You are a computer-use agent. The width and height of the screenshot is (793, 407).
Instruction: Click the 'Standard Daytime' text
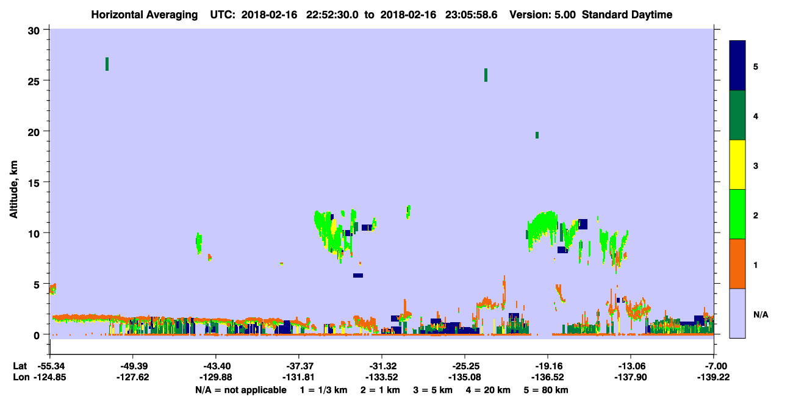click(627, 15)
